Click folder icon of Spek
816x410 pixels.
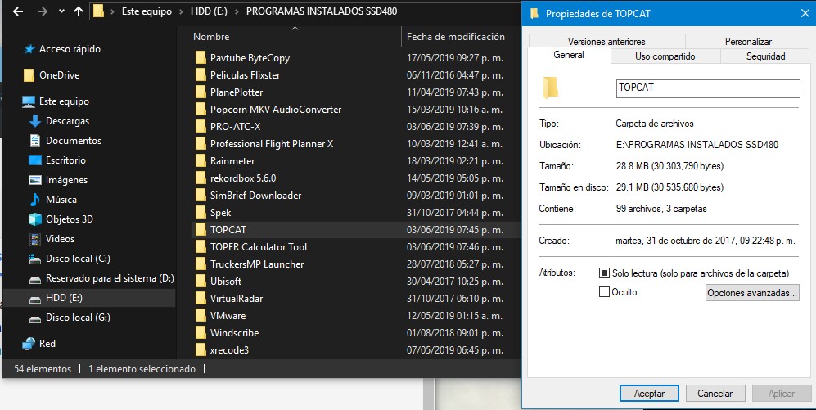click(201, 212)
